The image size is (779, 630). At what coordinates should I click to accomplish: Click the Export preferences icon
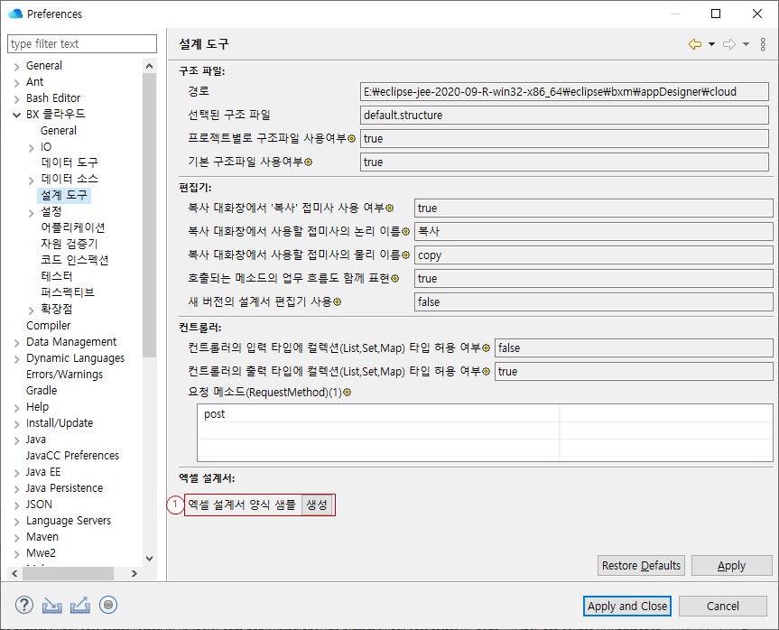coord(80,606)
